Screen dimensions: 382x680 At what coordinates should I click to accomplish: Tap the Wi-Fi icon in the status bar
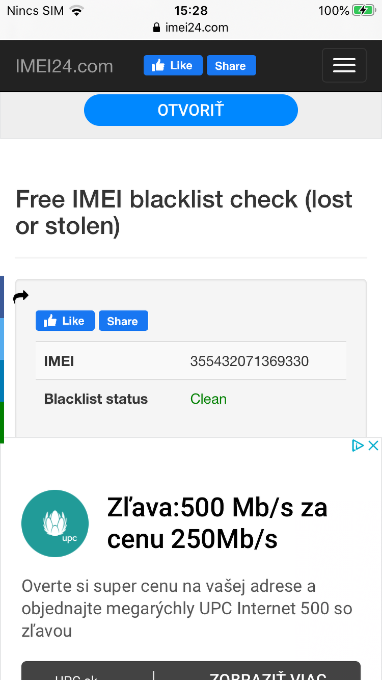[76, 11]
